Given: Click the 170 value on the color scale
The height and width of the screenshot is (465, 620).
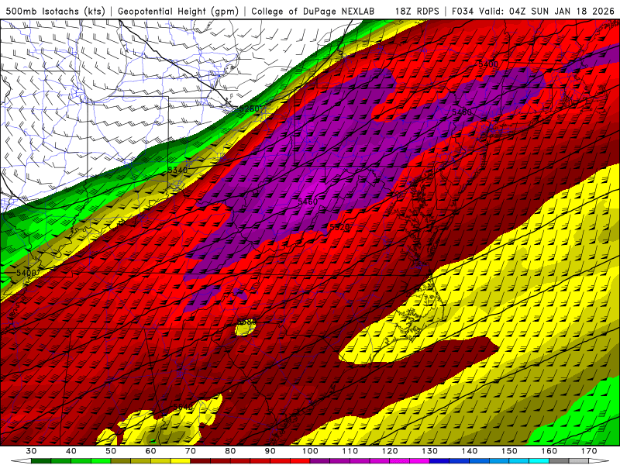Looking at the screenshot, I should click(x=589, y=451).
